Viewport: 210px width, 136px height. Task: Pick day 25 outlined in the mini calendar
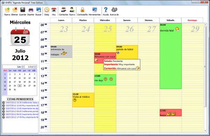click(x=20, y=86)
